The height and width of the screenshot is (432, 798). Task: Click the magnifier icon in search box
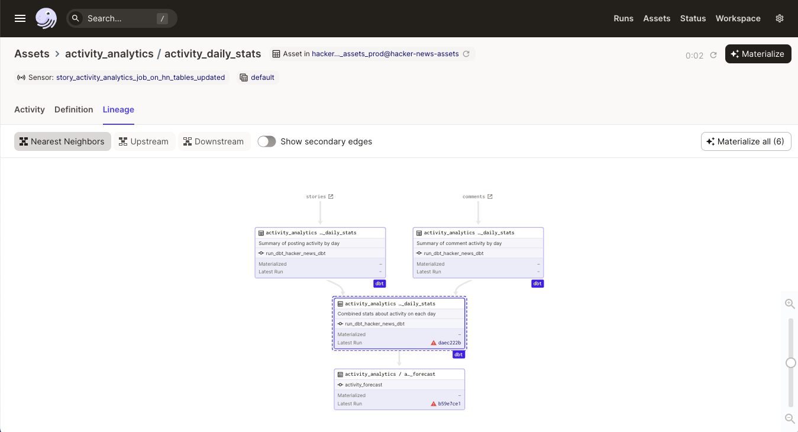coord(76,18)
